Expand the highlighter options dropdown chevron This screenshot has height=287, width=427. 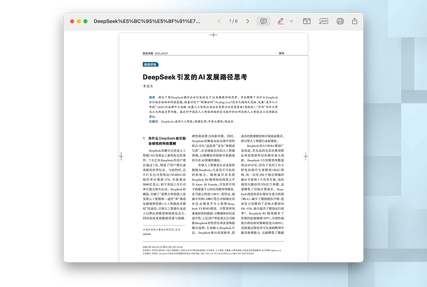point(292,21)
